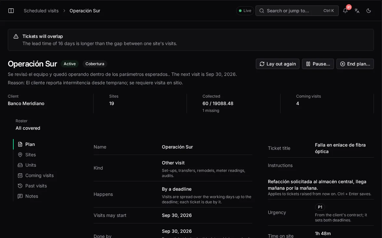Click the Past visits history icon
Screen dimensions: 382x238
(20, 186)
